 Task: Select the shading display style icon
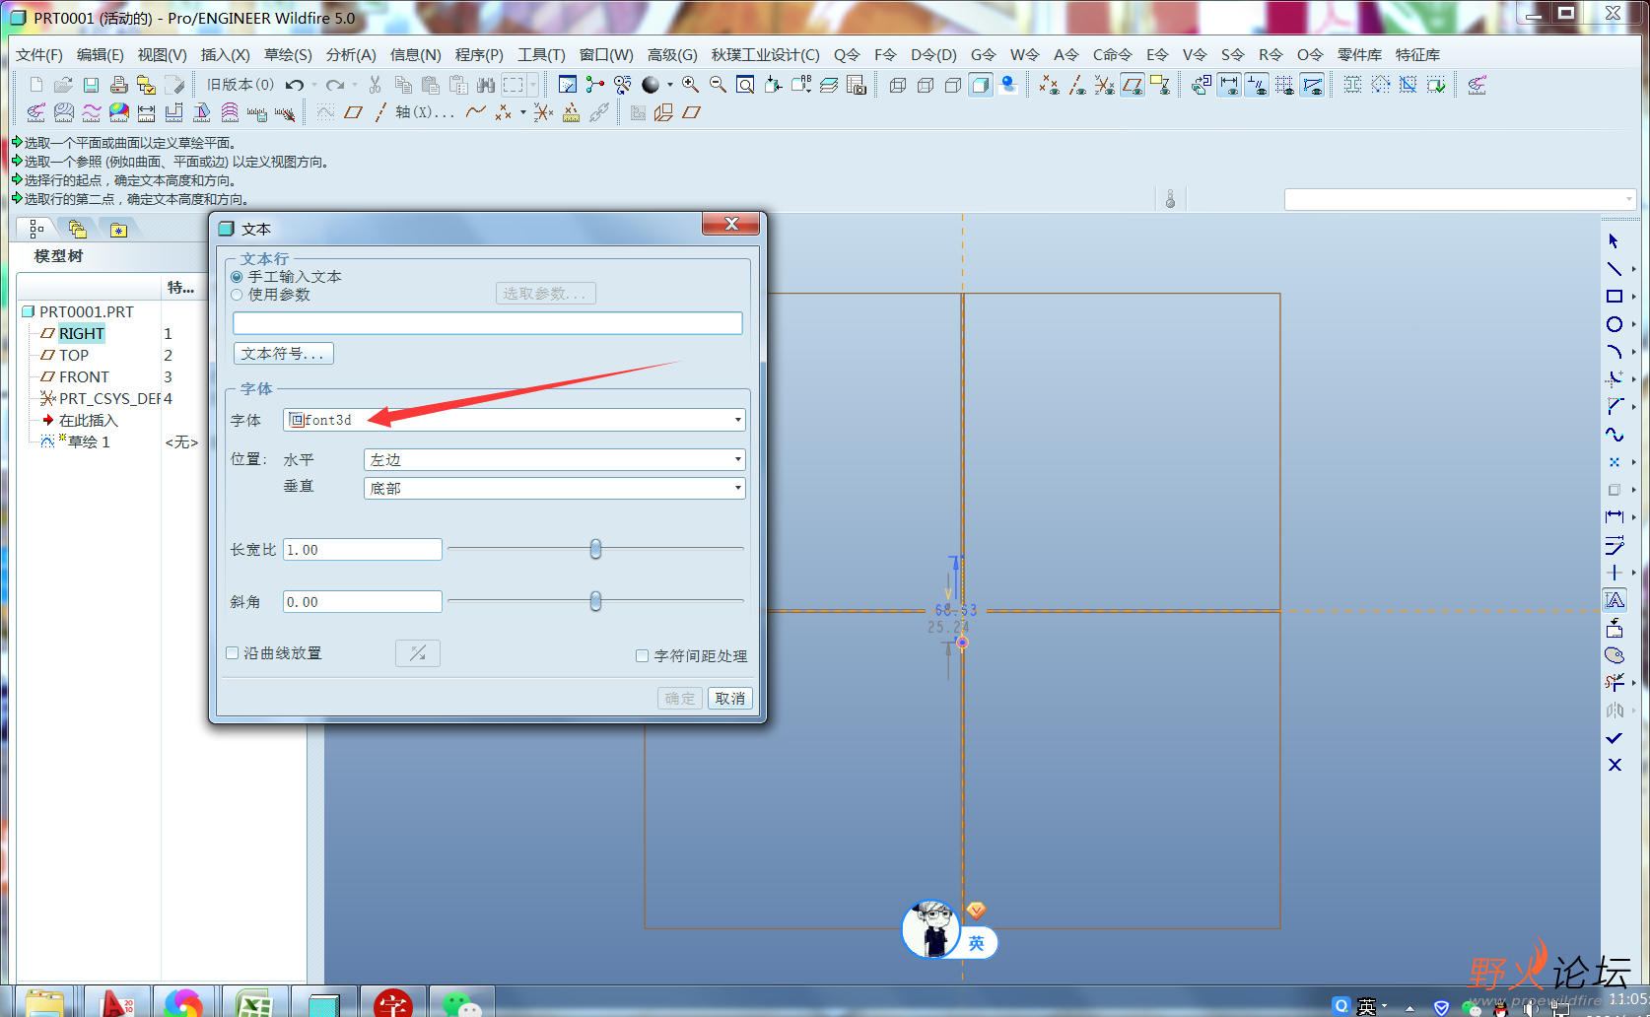[980, 85]
